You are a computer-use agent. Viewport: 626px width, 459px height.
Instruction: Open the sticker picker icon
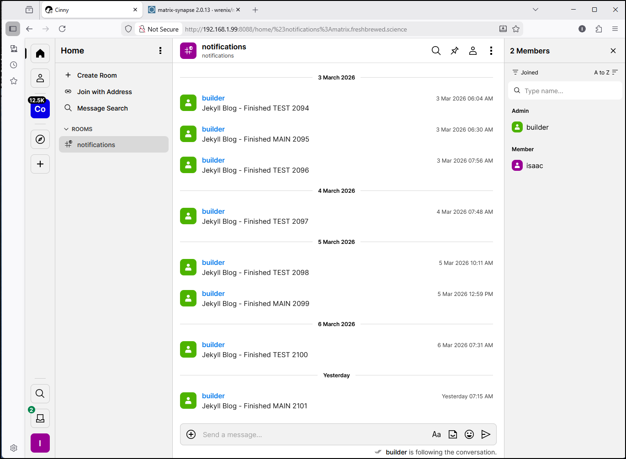[x=452, y=434]
